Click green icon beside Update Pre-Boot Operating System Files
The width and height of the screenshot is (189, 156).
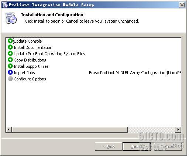(10, 53)
